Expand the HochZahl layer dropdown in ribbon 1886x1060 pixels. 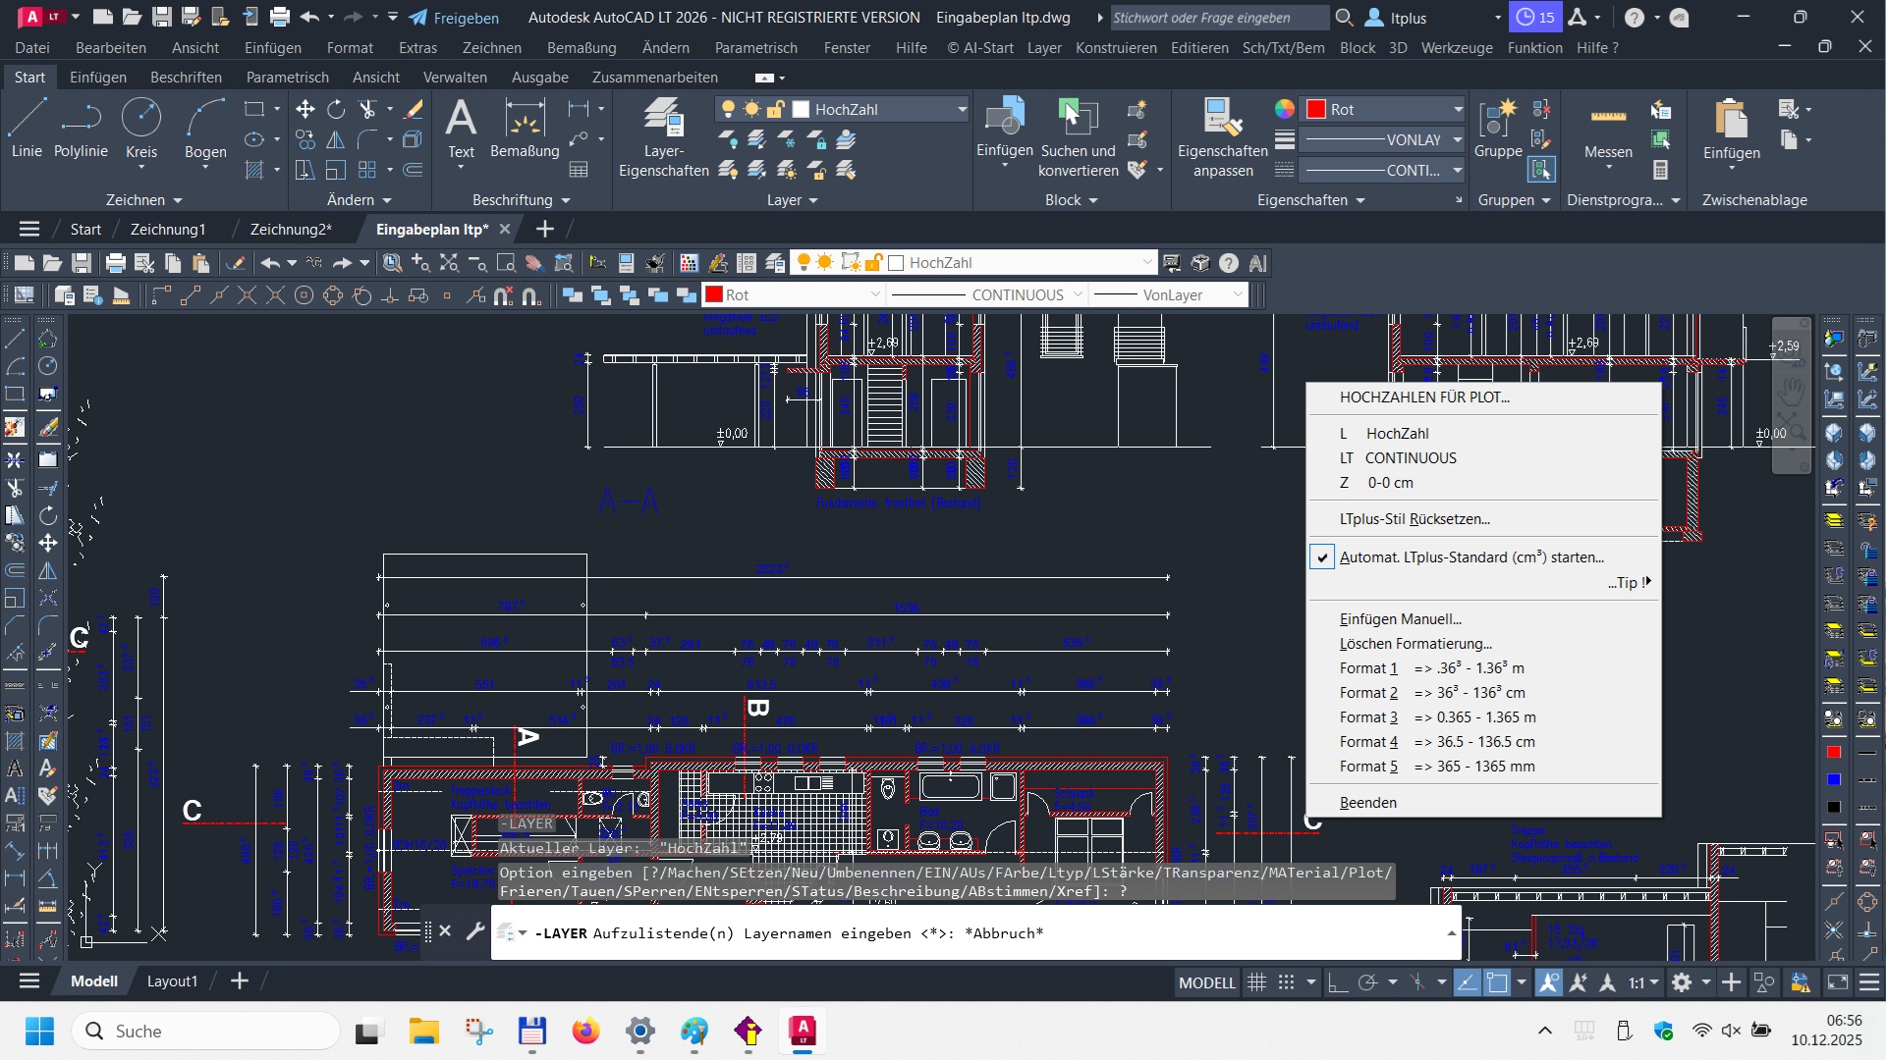click(x=962, y=109)
